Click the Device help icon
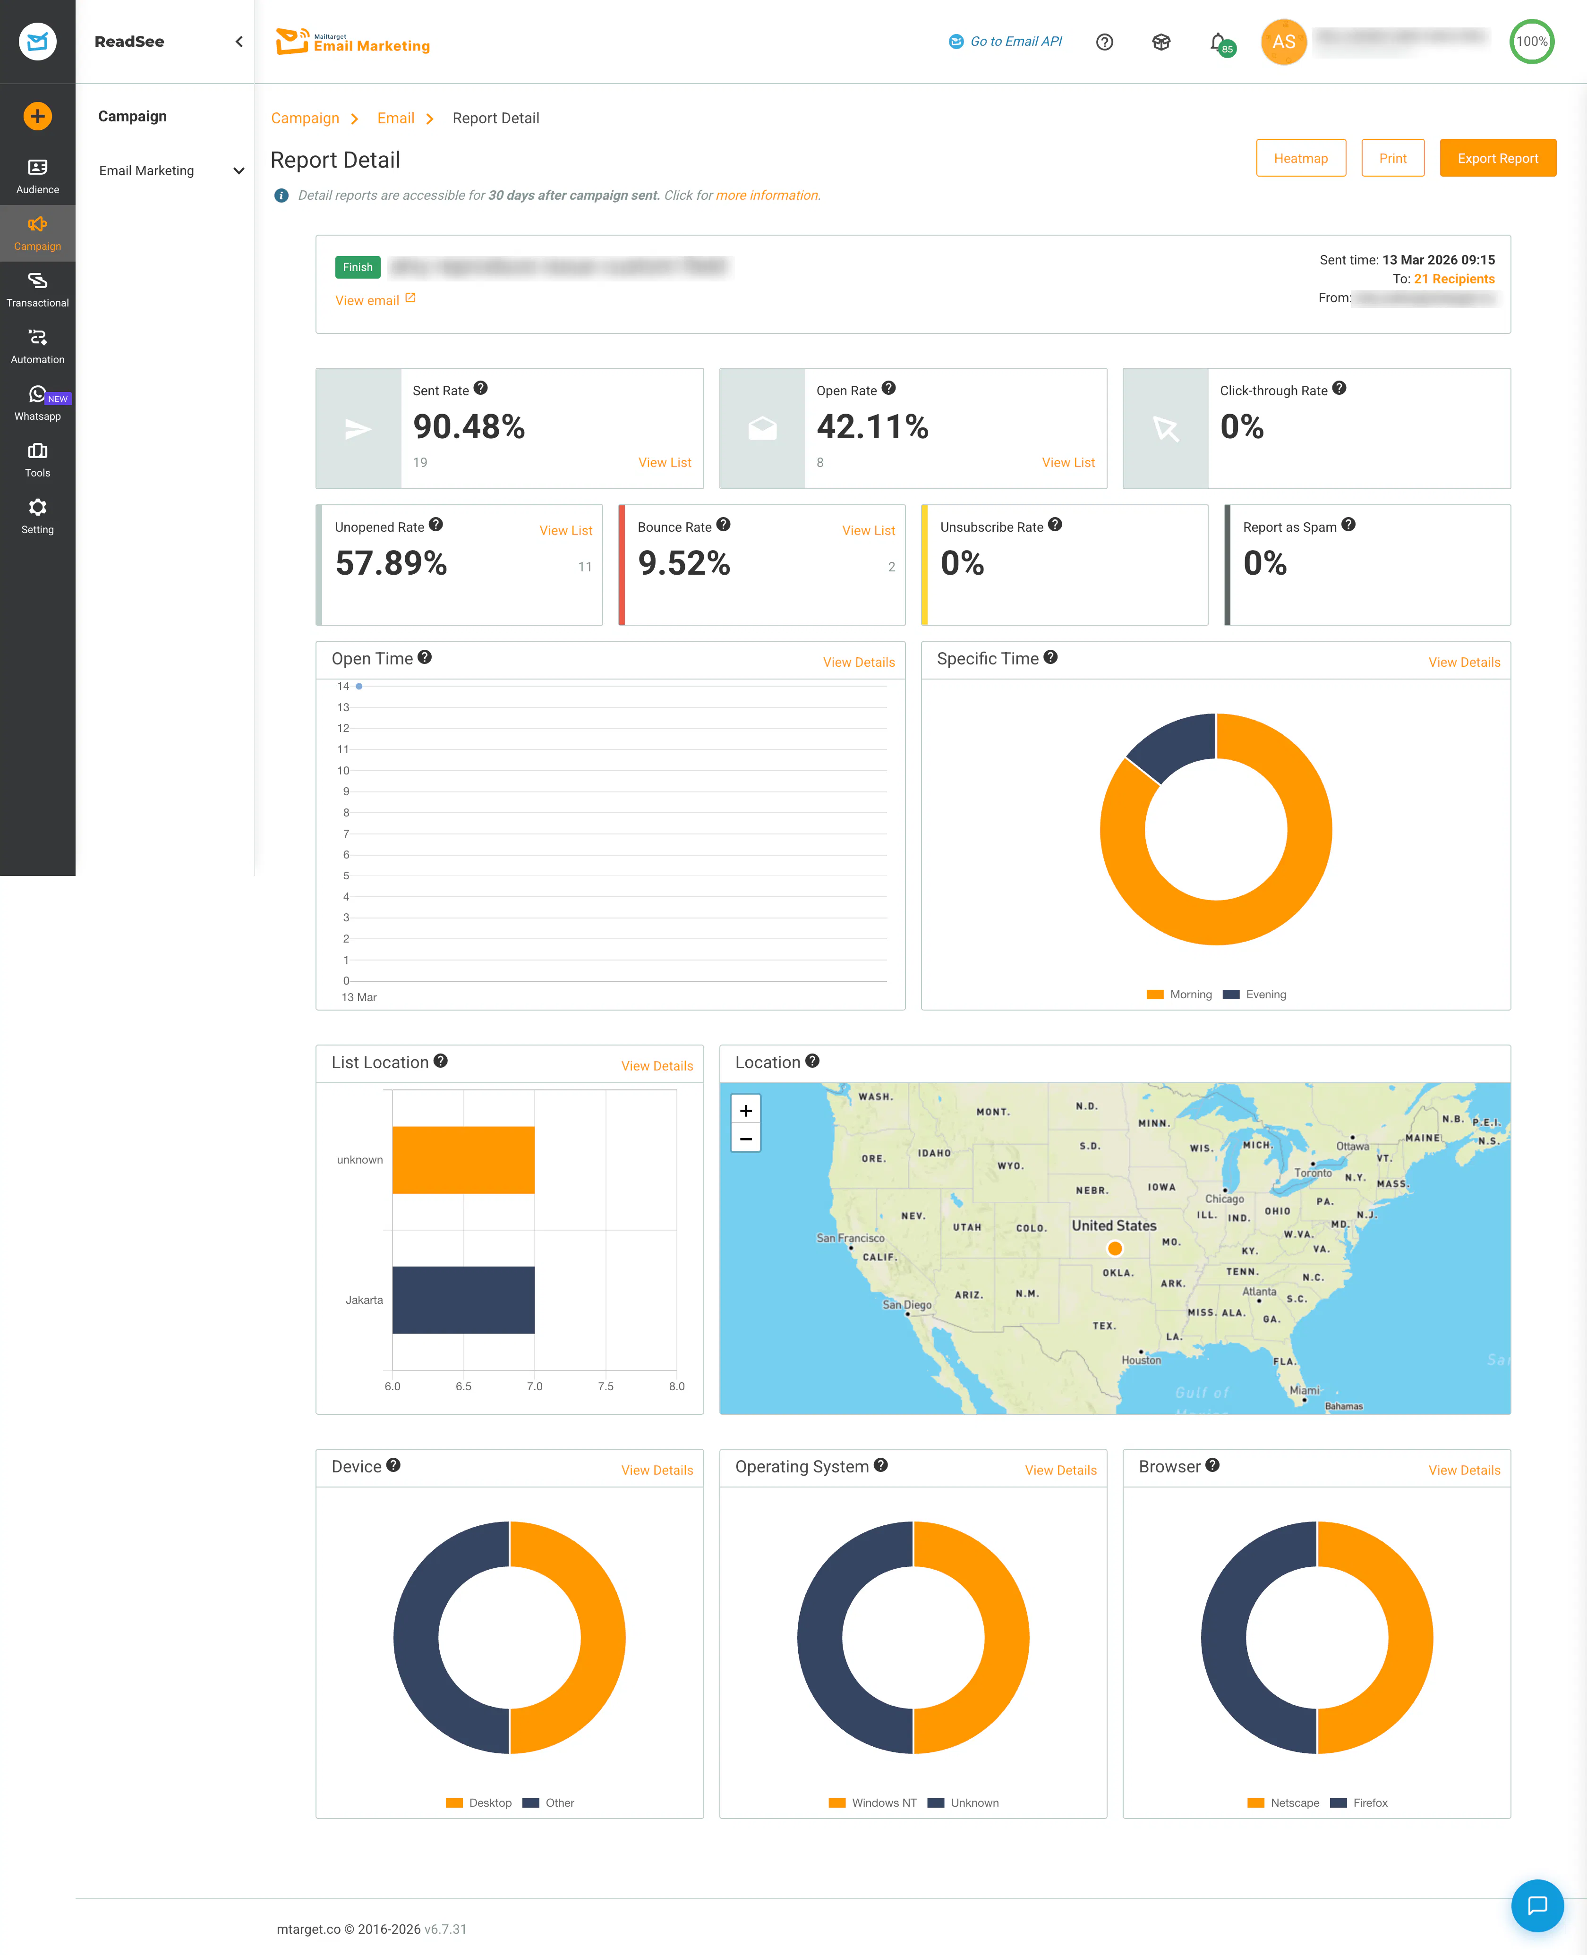 (393, 1465)
